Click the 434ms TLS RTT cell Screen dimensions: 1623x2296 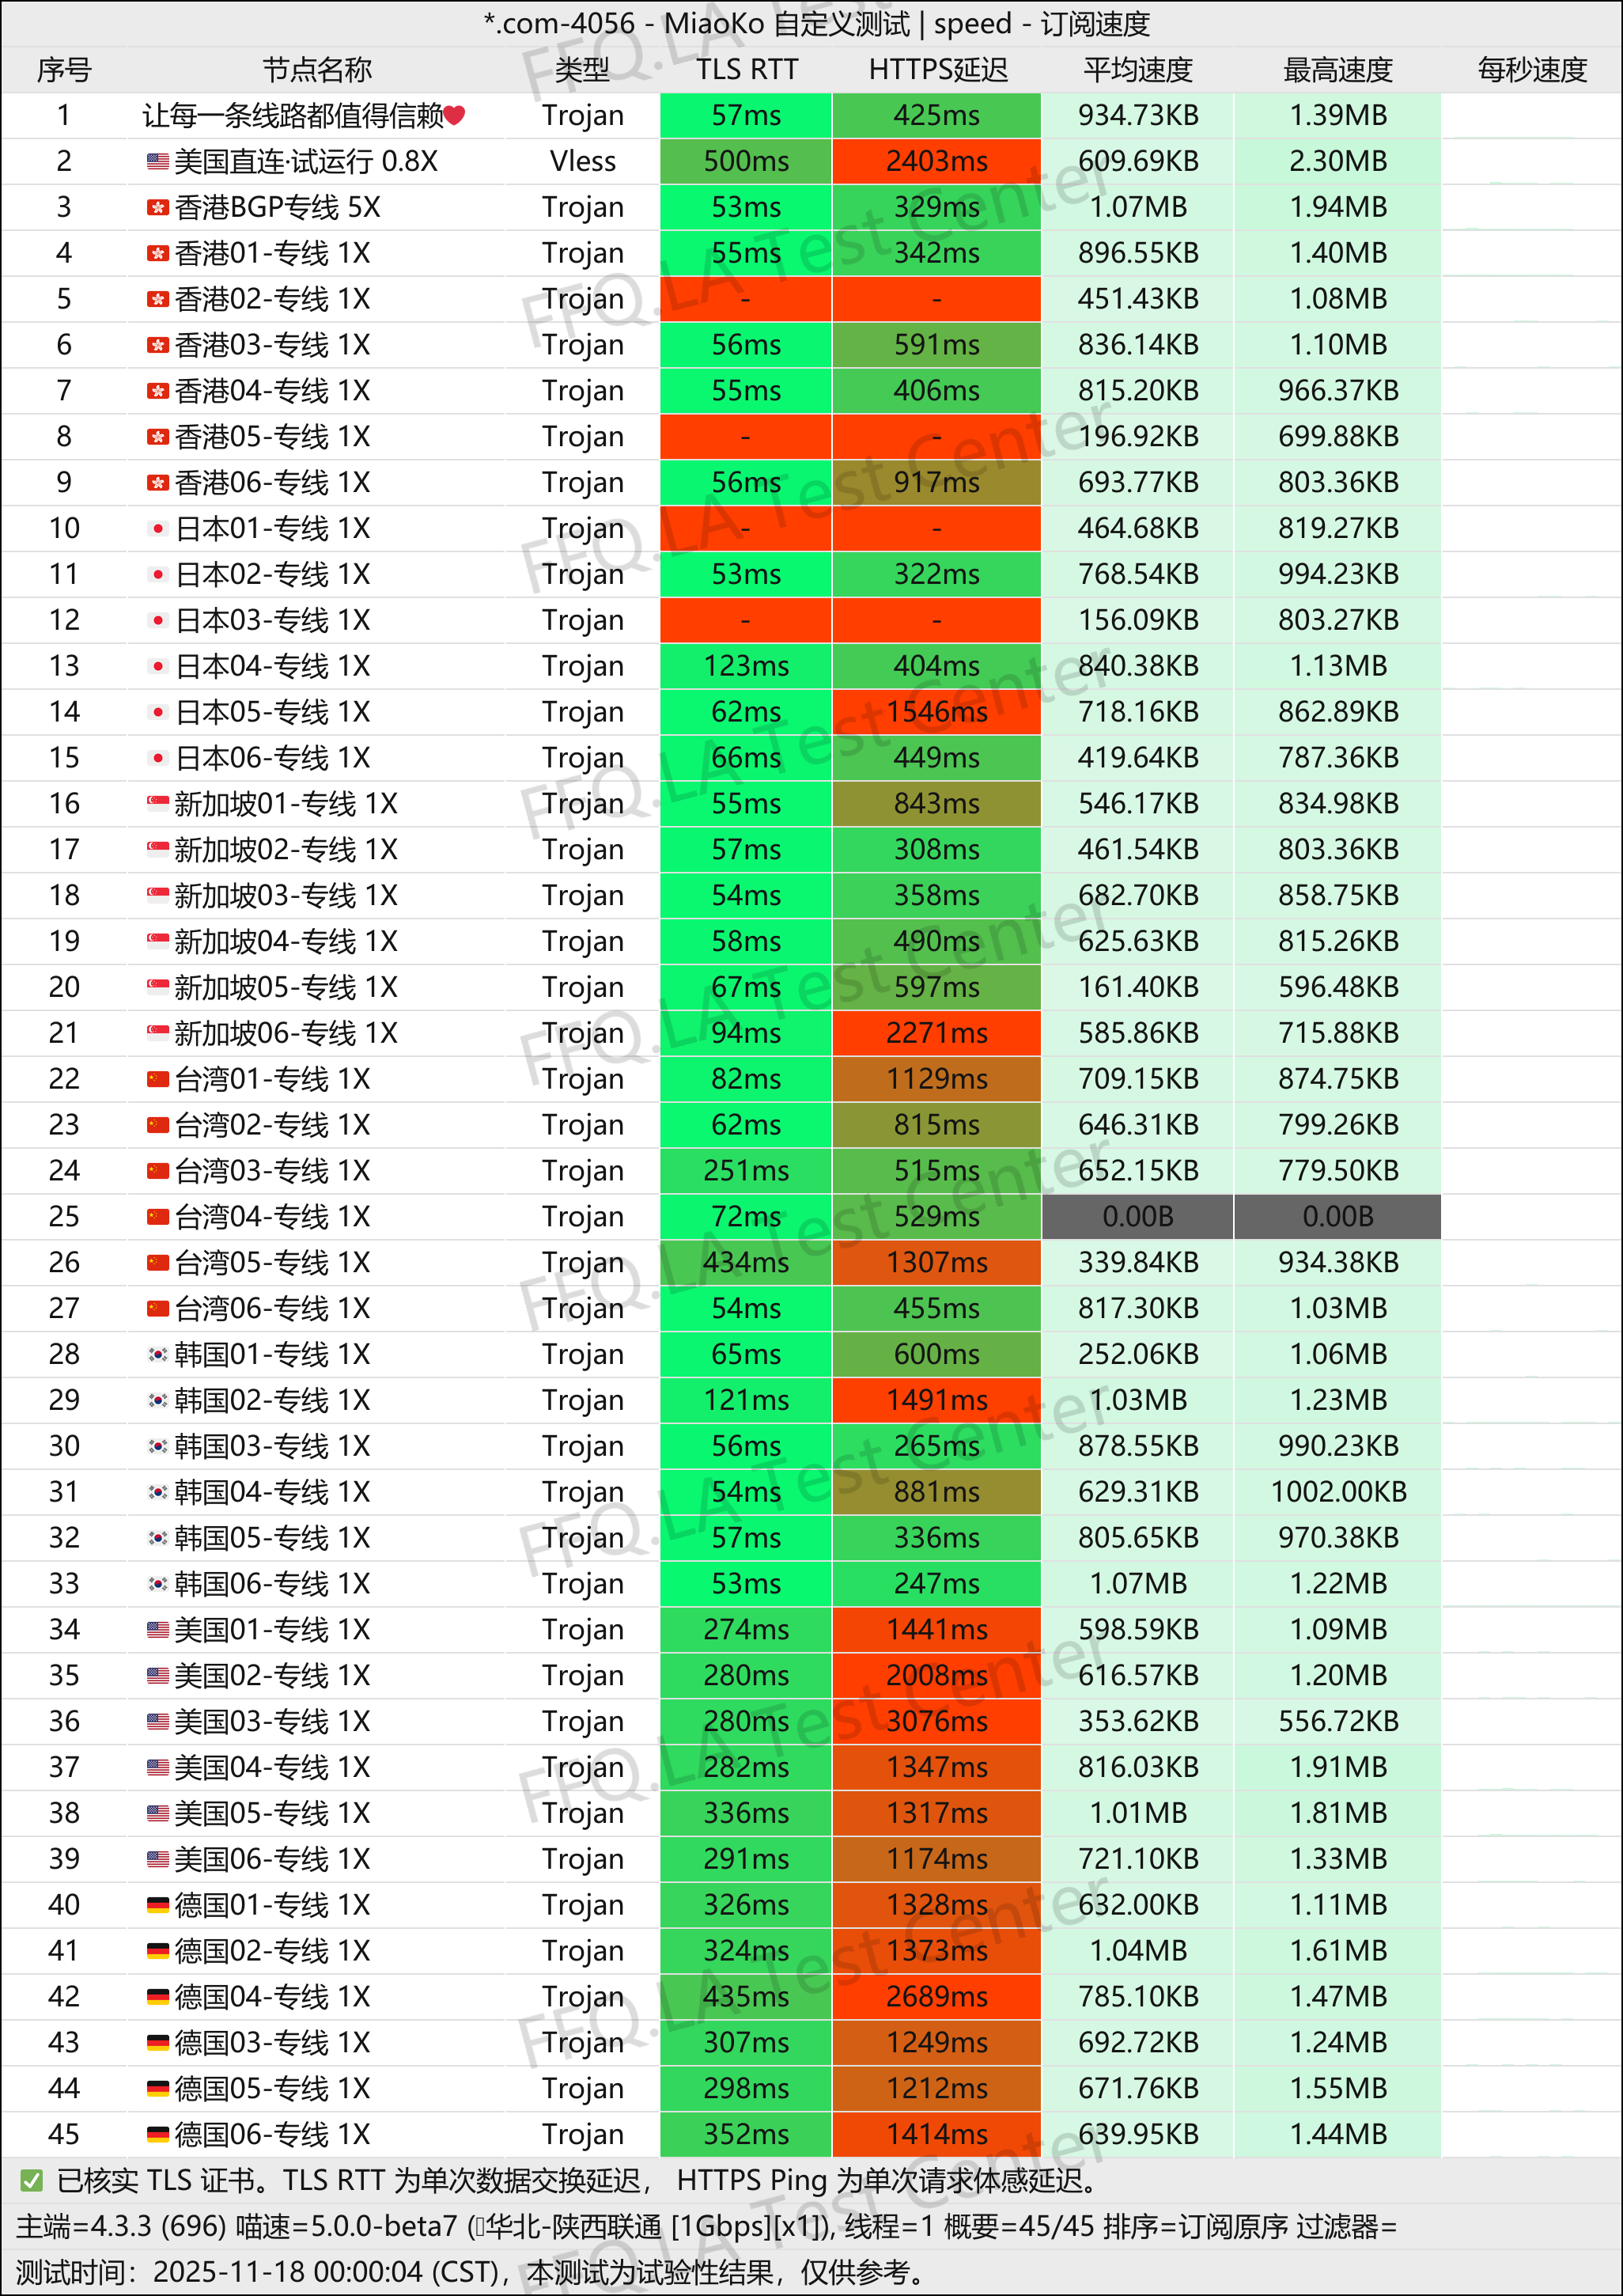click(x=746, y=1262)
